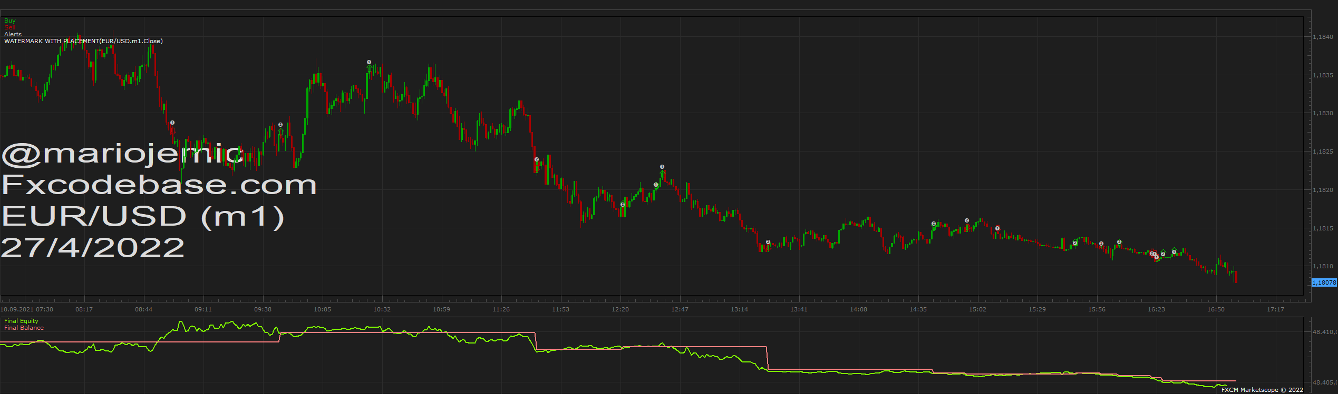Click the green Buy legend label
The height and width of the screenshot is (394, 1338).
pos(10,21)
